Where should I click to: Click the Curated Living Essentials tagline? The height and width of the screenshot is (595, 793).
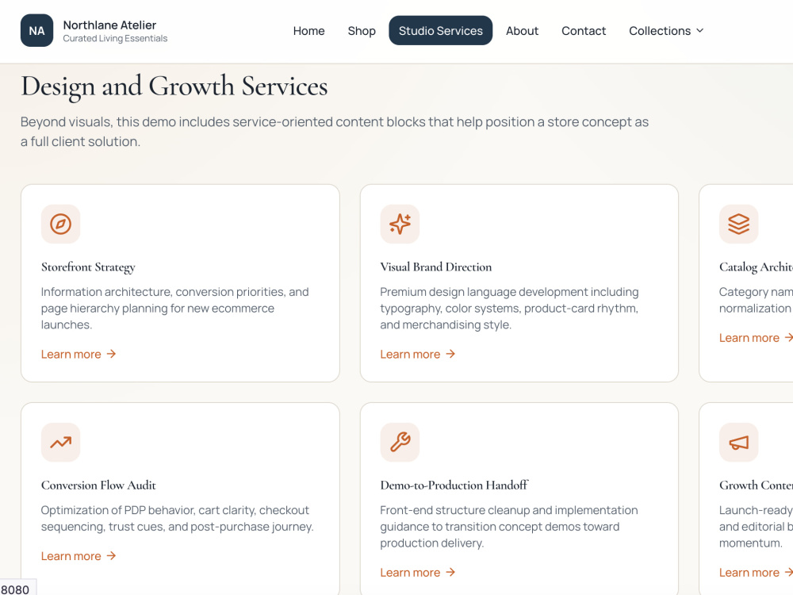coord(115,38)
